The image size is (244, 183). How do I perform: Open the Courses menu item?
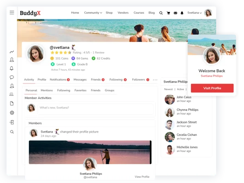tap(139, 13)
